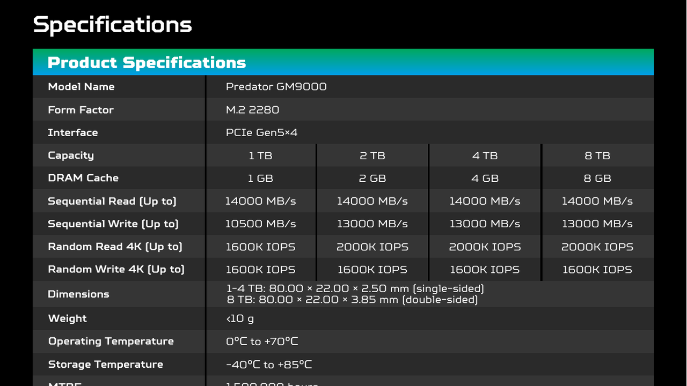
Task: Select the "<10 g" weight value
Action: (240, 319)
